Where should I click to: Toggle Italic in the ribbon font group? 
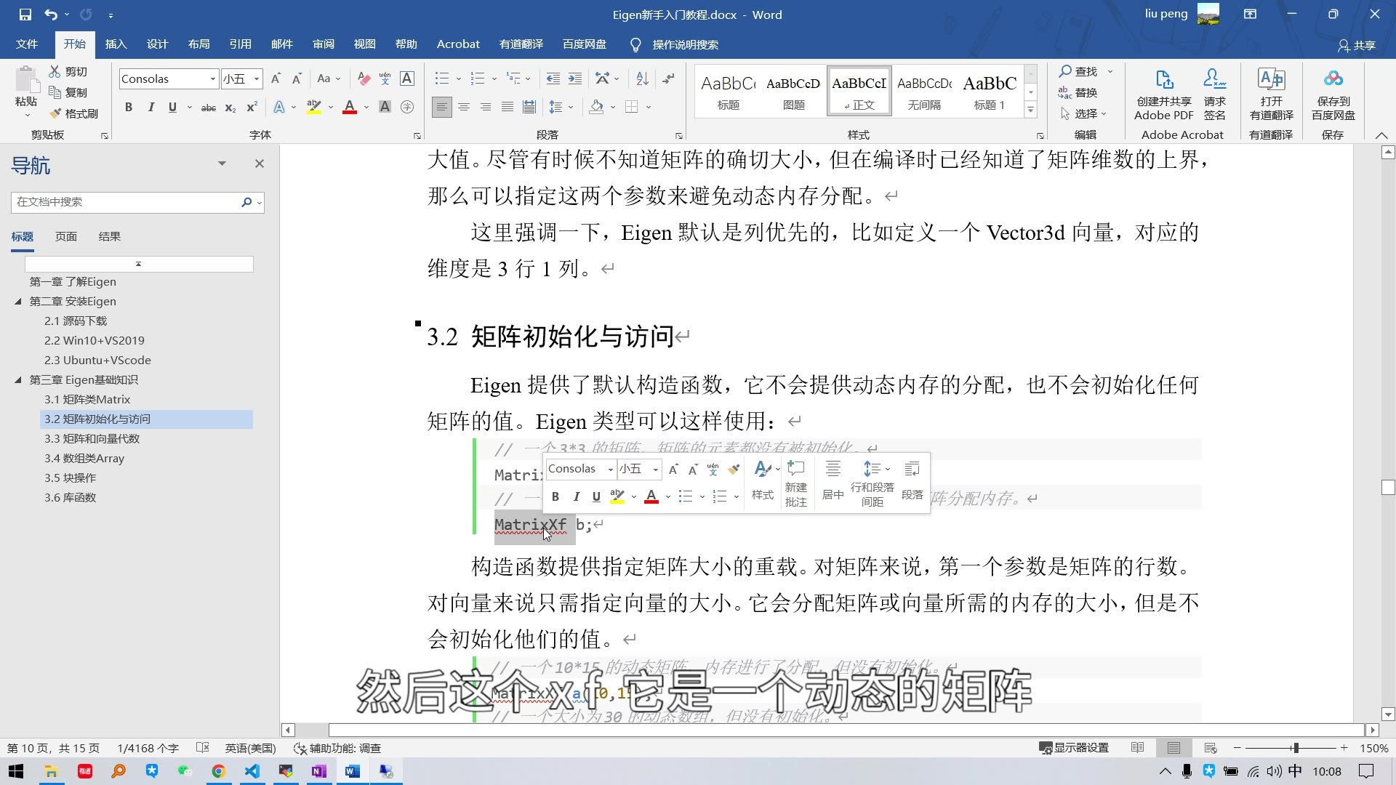pyautogui.click(x=151, y=108)
